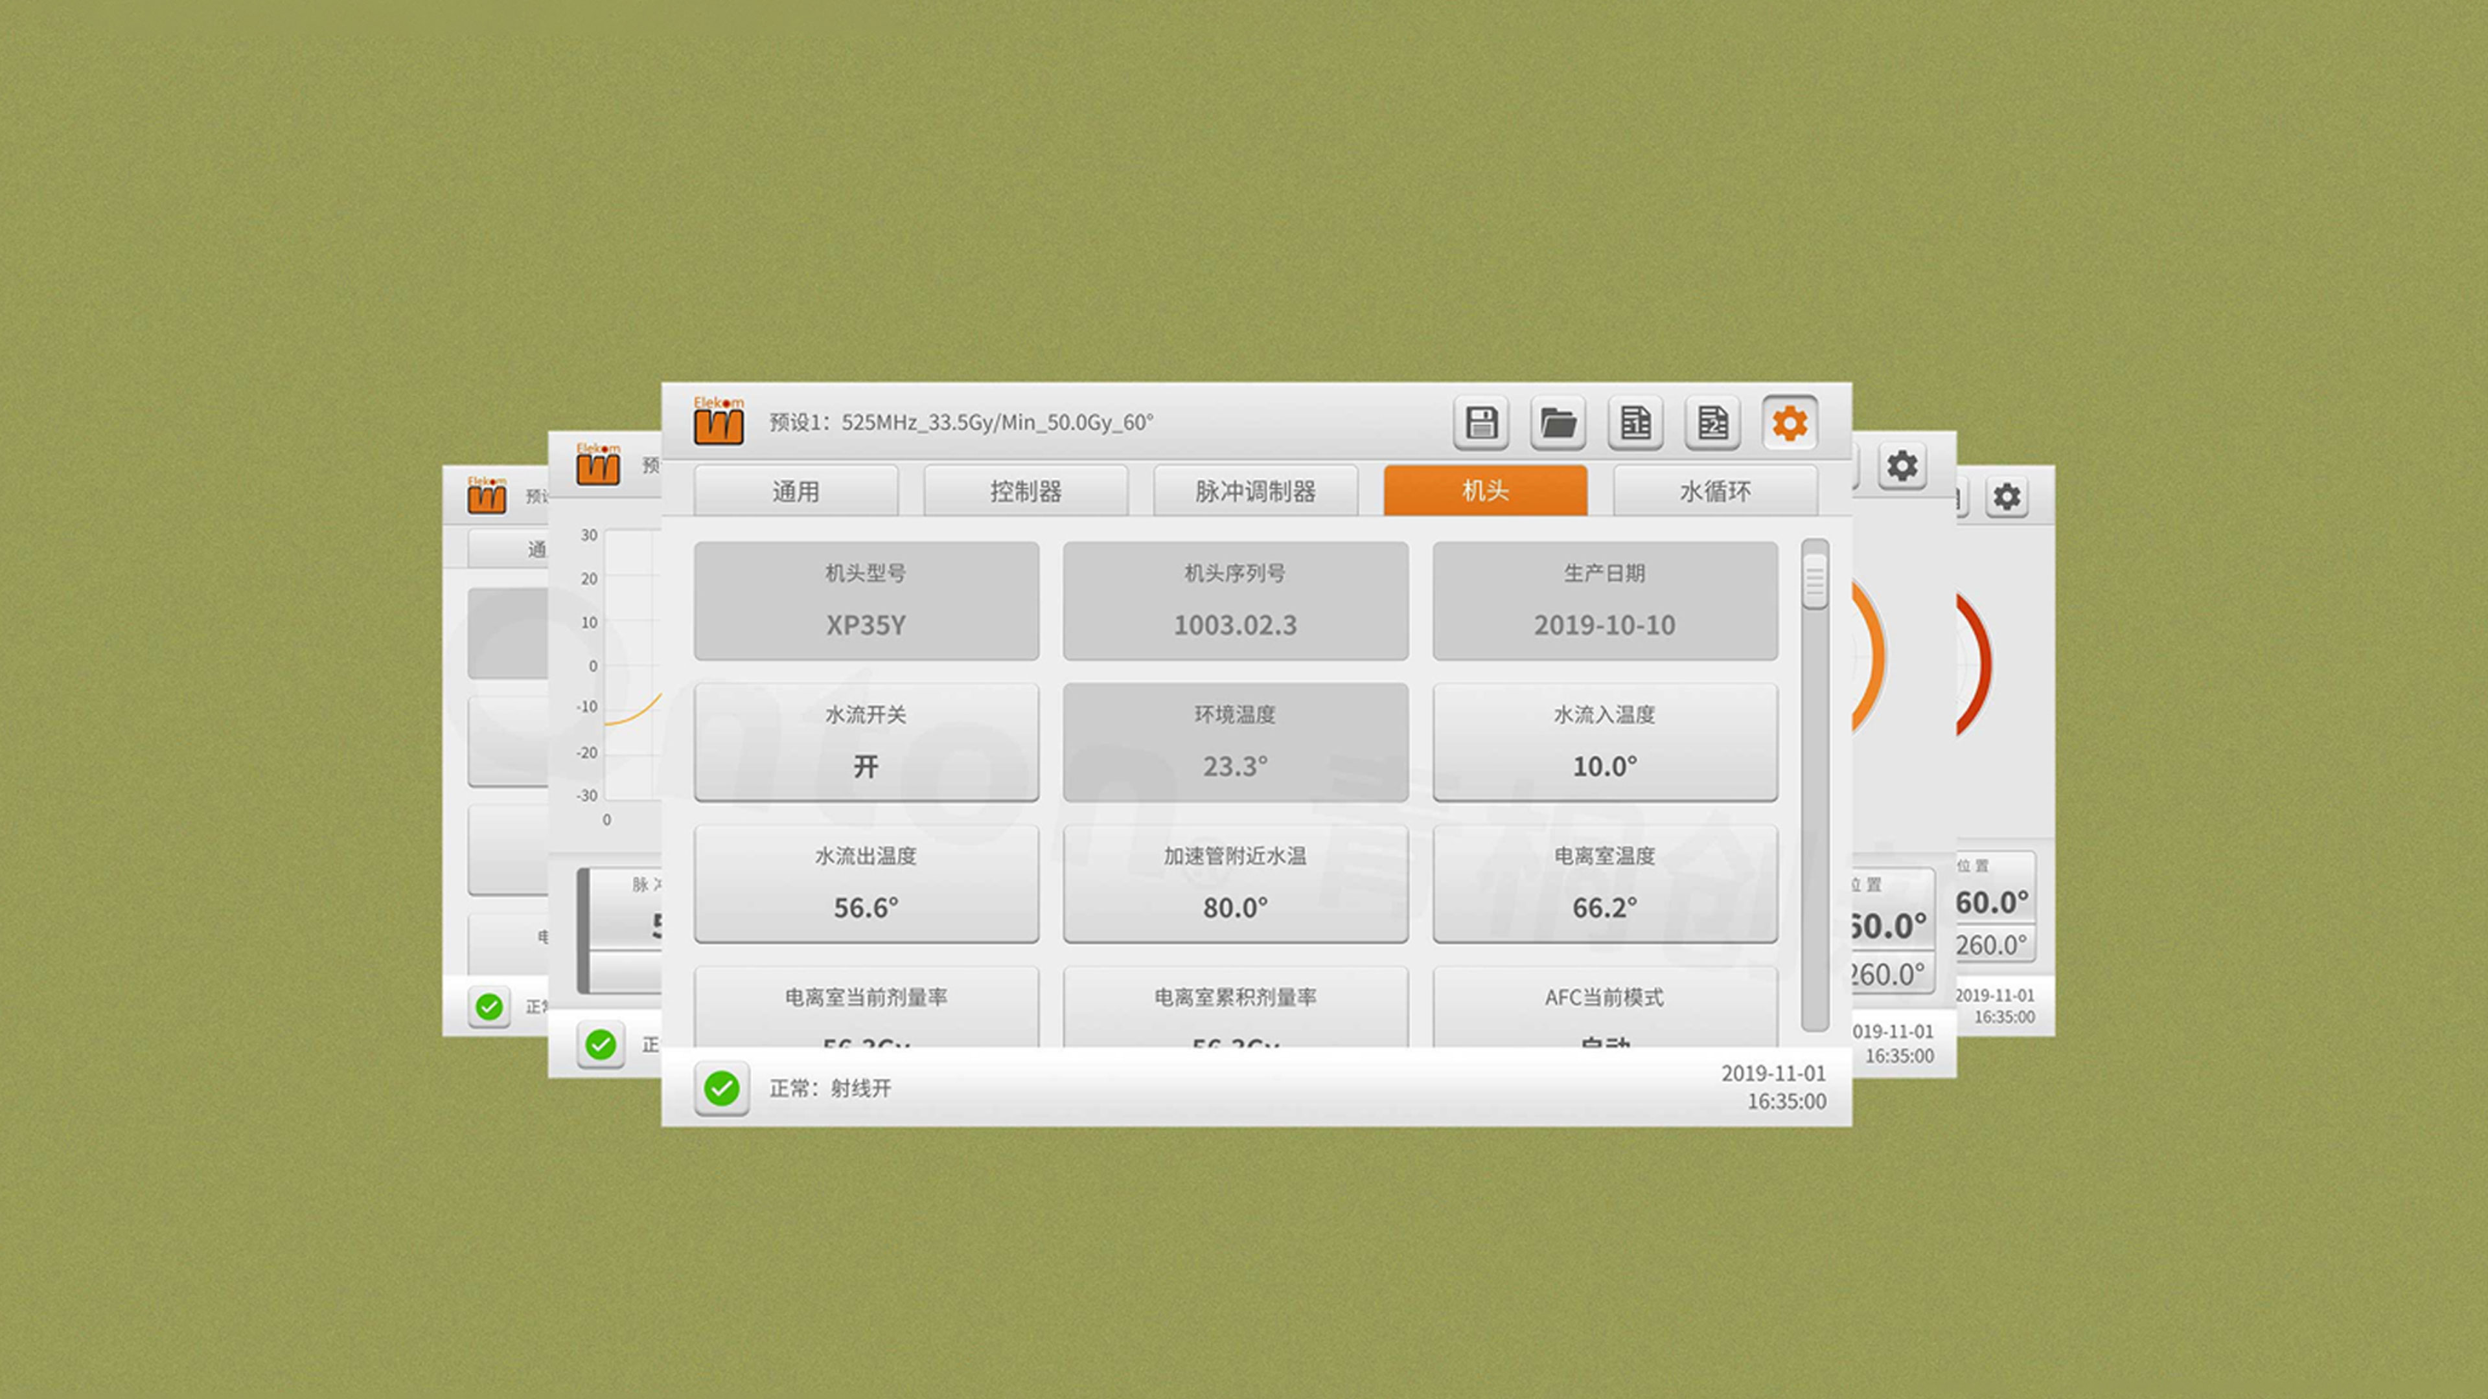This screenshot has width=2488, height=1399.
Task: Switch to the 控制器 tab
Action: 1026,490
